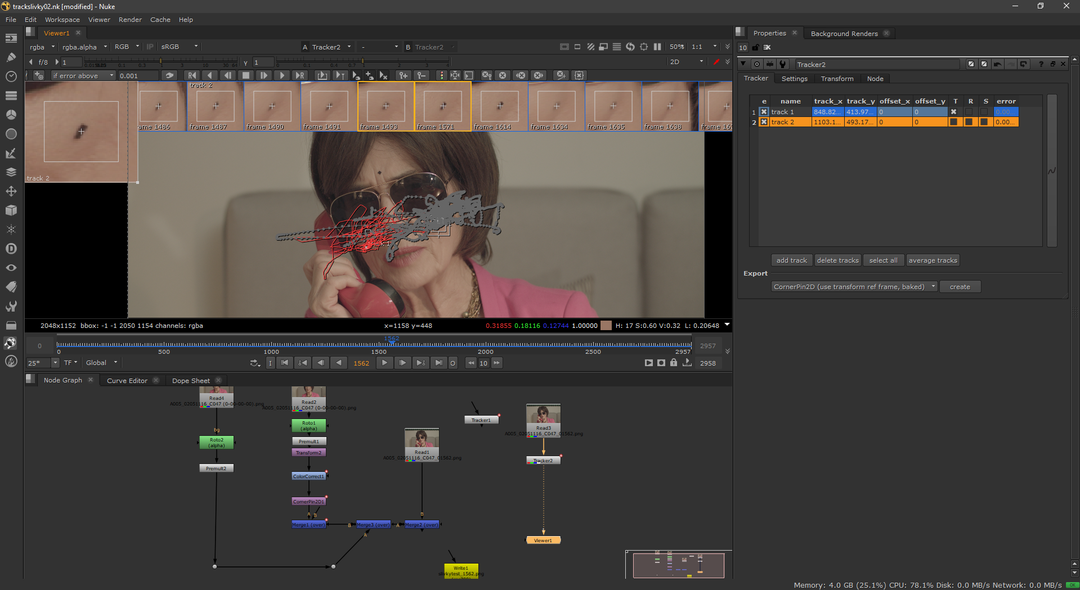Click the export create button
1080x590 pixels.
tap(960, 287)
